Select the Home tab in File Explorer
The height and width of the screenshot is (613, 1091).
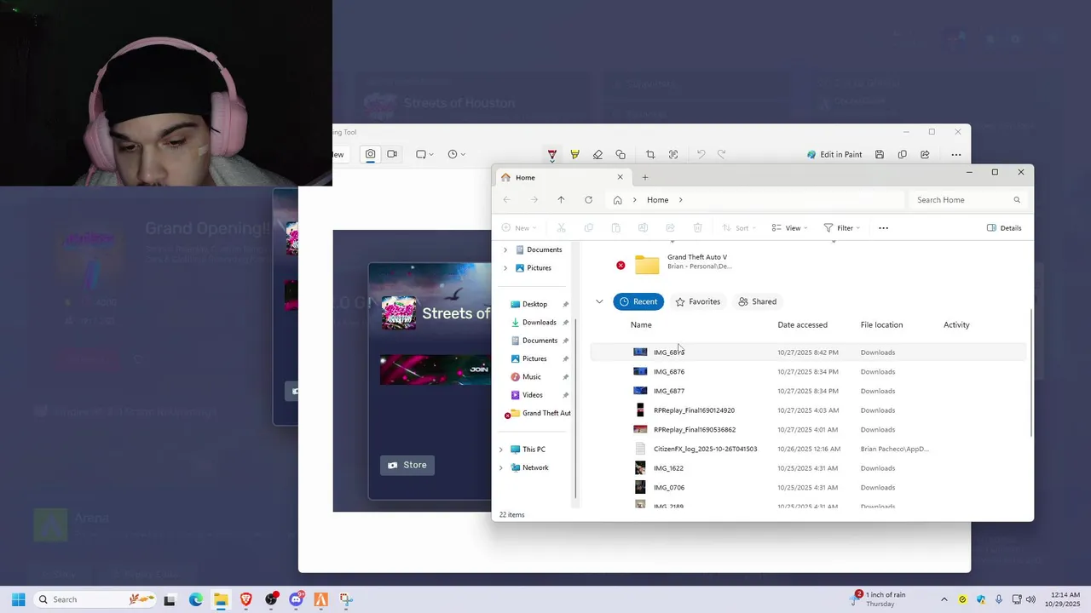pyautogui.click(x=561, y=177)
